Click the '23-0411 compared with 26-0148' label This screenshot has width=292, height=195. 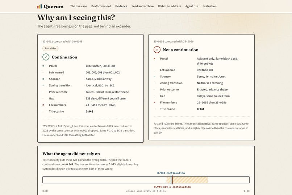click(x=62, y=41)
